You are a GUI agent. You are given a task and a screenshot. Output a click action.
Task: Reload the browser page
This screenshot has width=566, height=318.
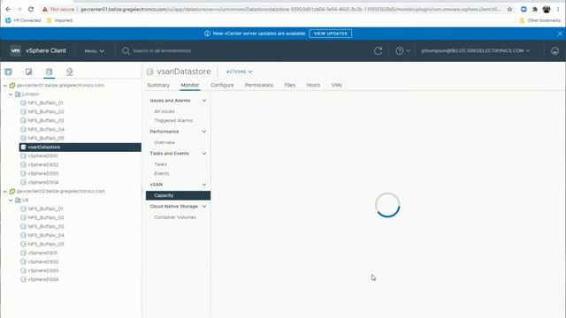31,9
